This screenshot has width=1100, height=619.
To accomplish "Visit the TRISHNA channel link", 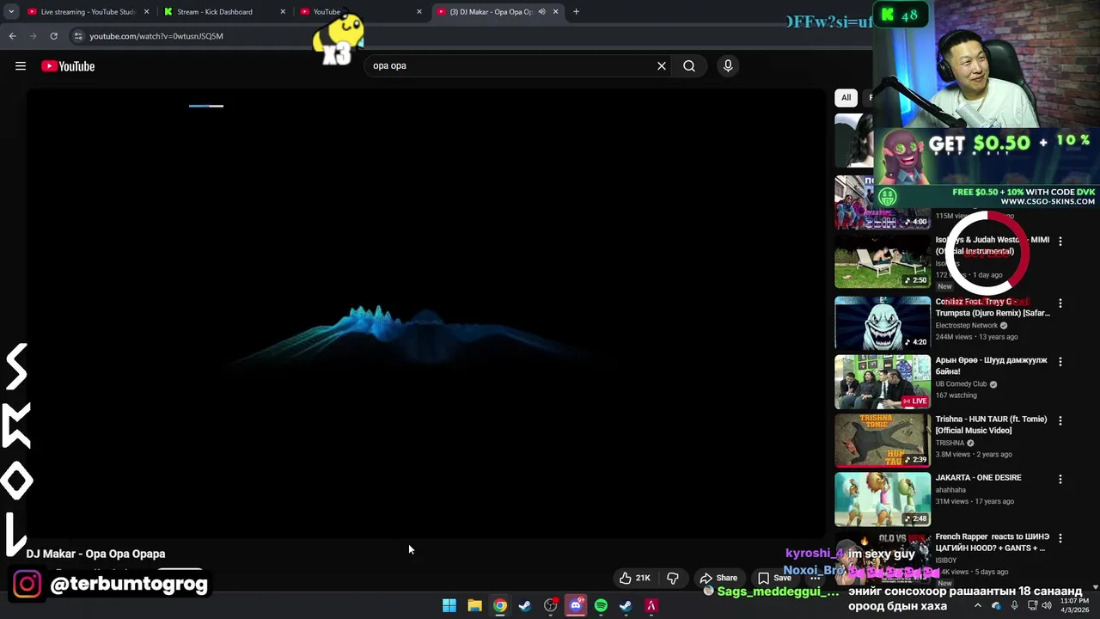I will (x=950, y=443).
